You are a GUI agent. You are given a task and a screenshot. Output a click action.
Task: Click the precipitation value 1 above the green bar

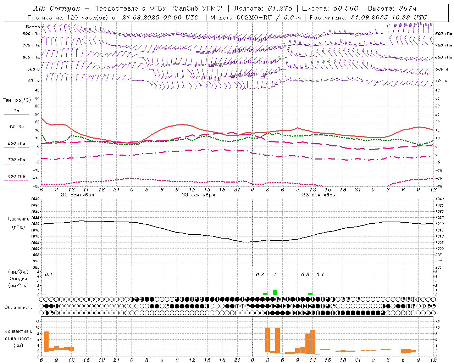tap(275, 274)
